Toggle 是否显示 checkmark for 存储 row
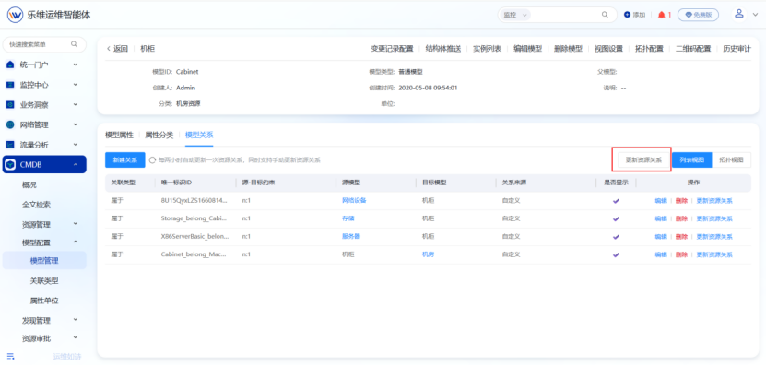This screenshot has height=366, width=766. point(616,218)
